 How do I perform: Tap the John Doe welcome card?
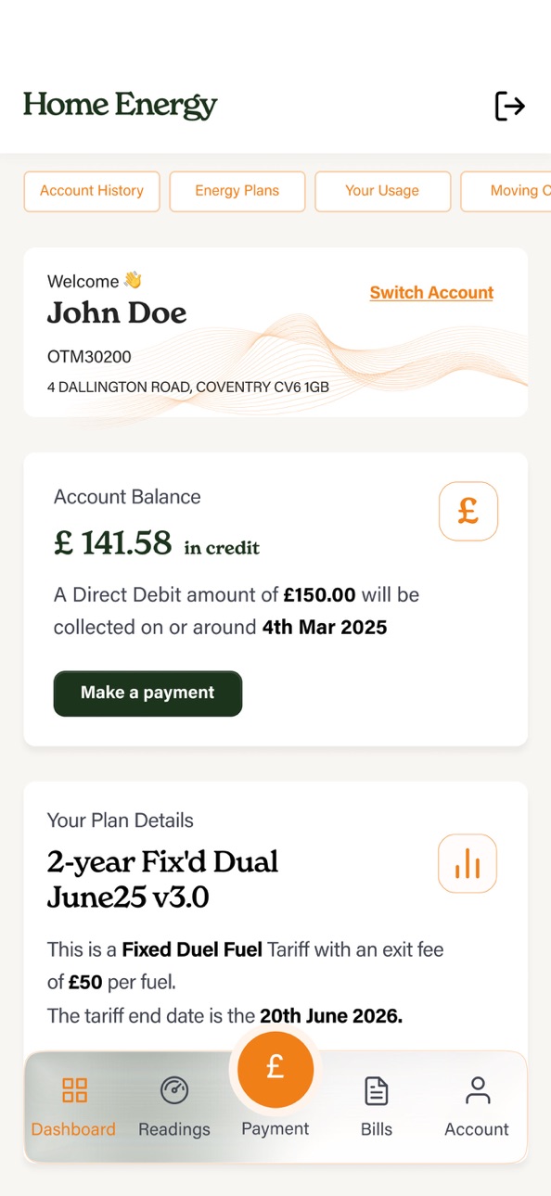coord(275,332)
